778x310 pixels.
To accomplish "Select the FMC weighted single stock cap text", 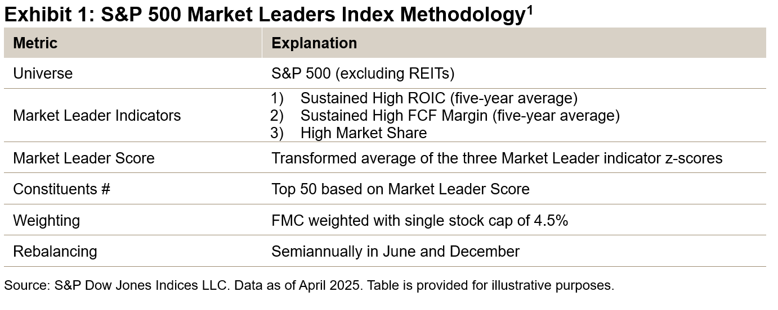I will tap(419, 221).
